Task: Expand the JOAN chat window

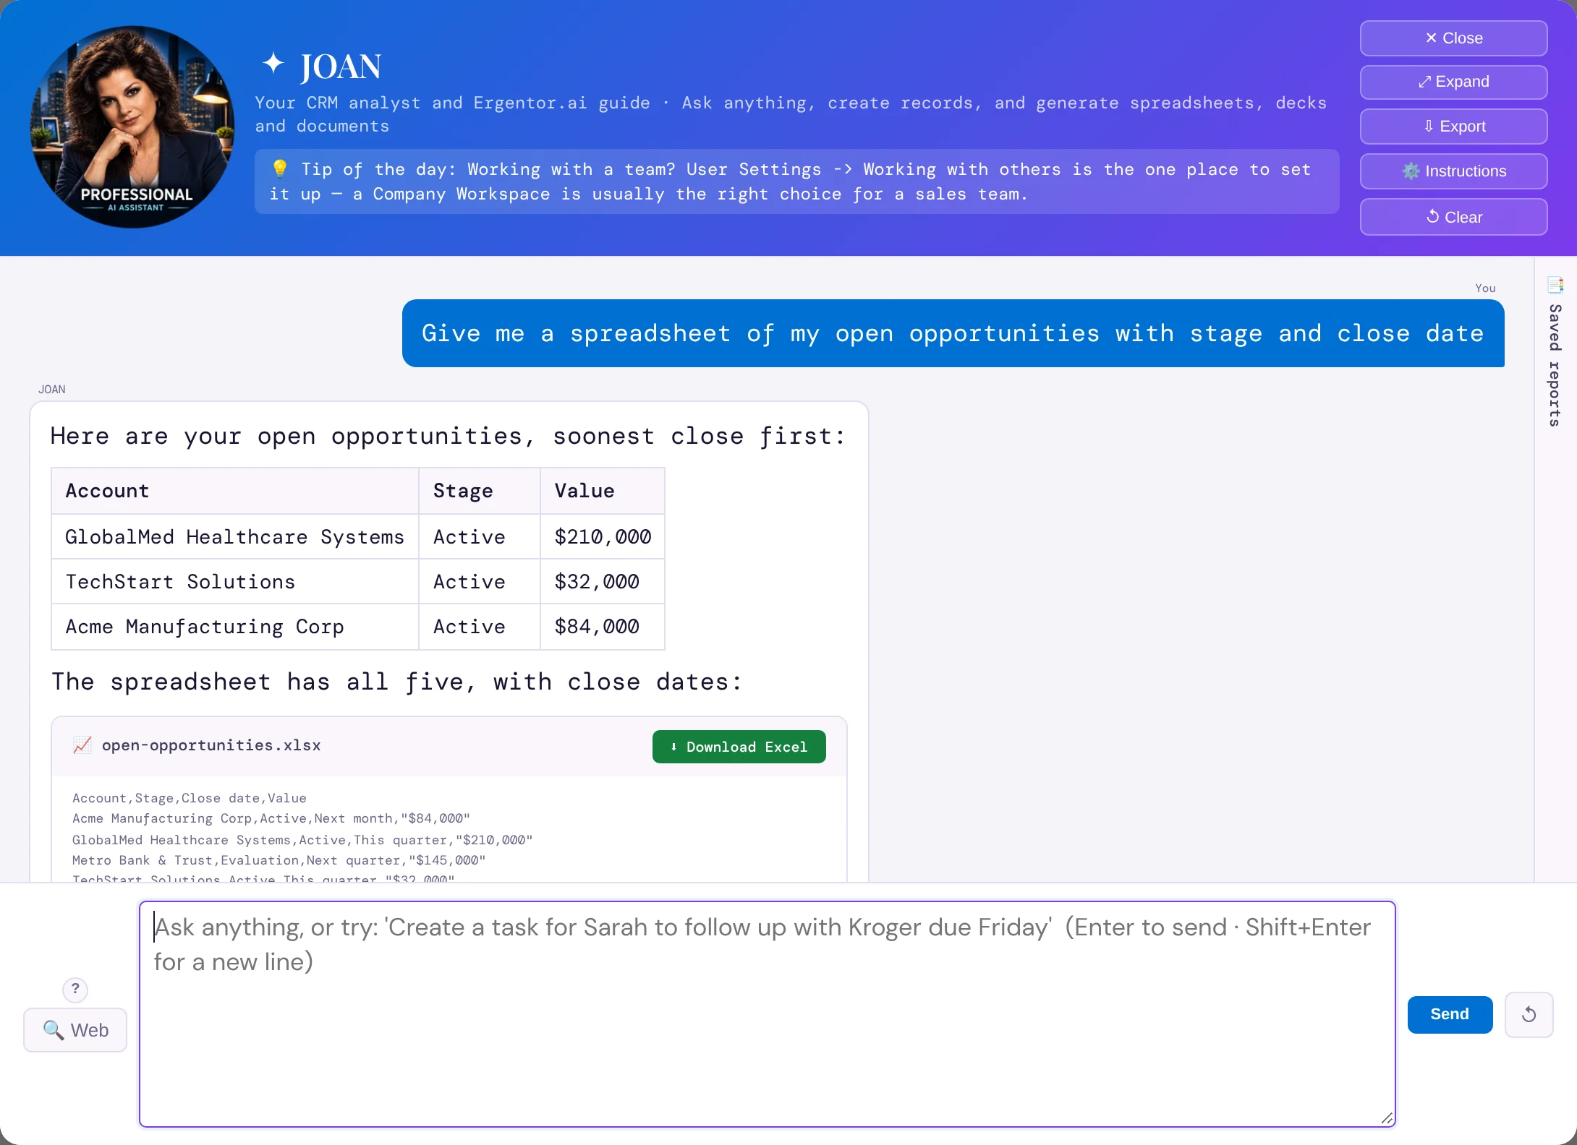Action: pyautogui.click(x=1453, y=82)
